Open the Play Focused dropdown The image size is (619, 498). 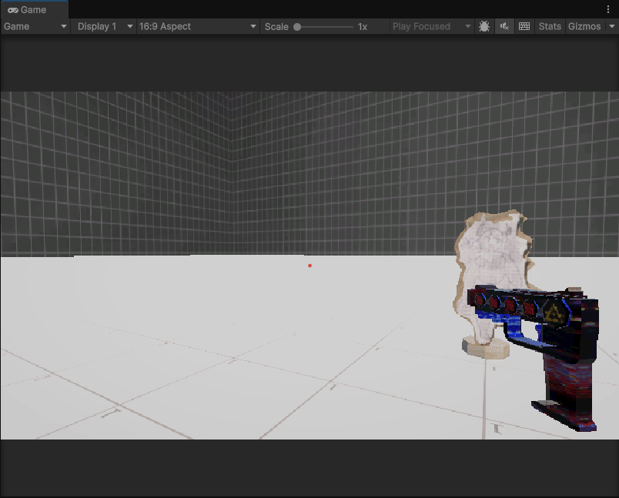click(432, 26)
